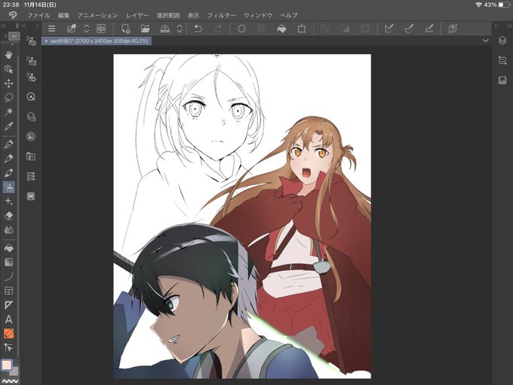Viewport: 513px width, 385px height.
Task: Select the Blend tool
Action: [9, 230]
